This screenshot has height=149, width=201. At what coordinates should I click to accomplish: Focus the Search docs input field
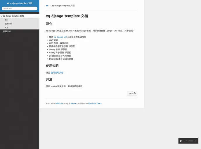click(20, 9)
